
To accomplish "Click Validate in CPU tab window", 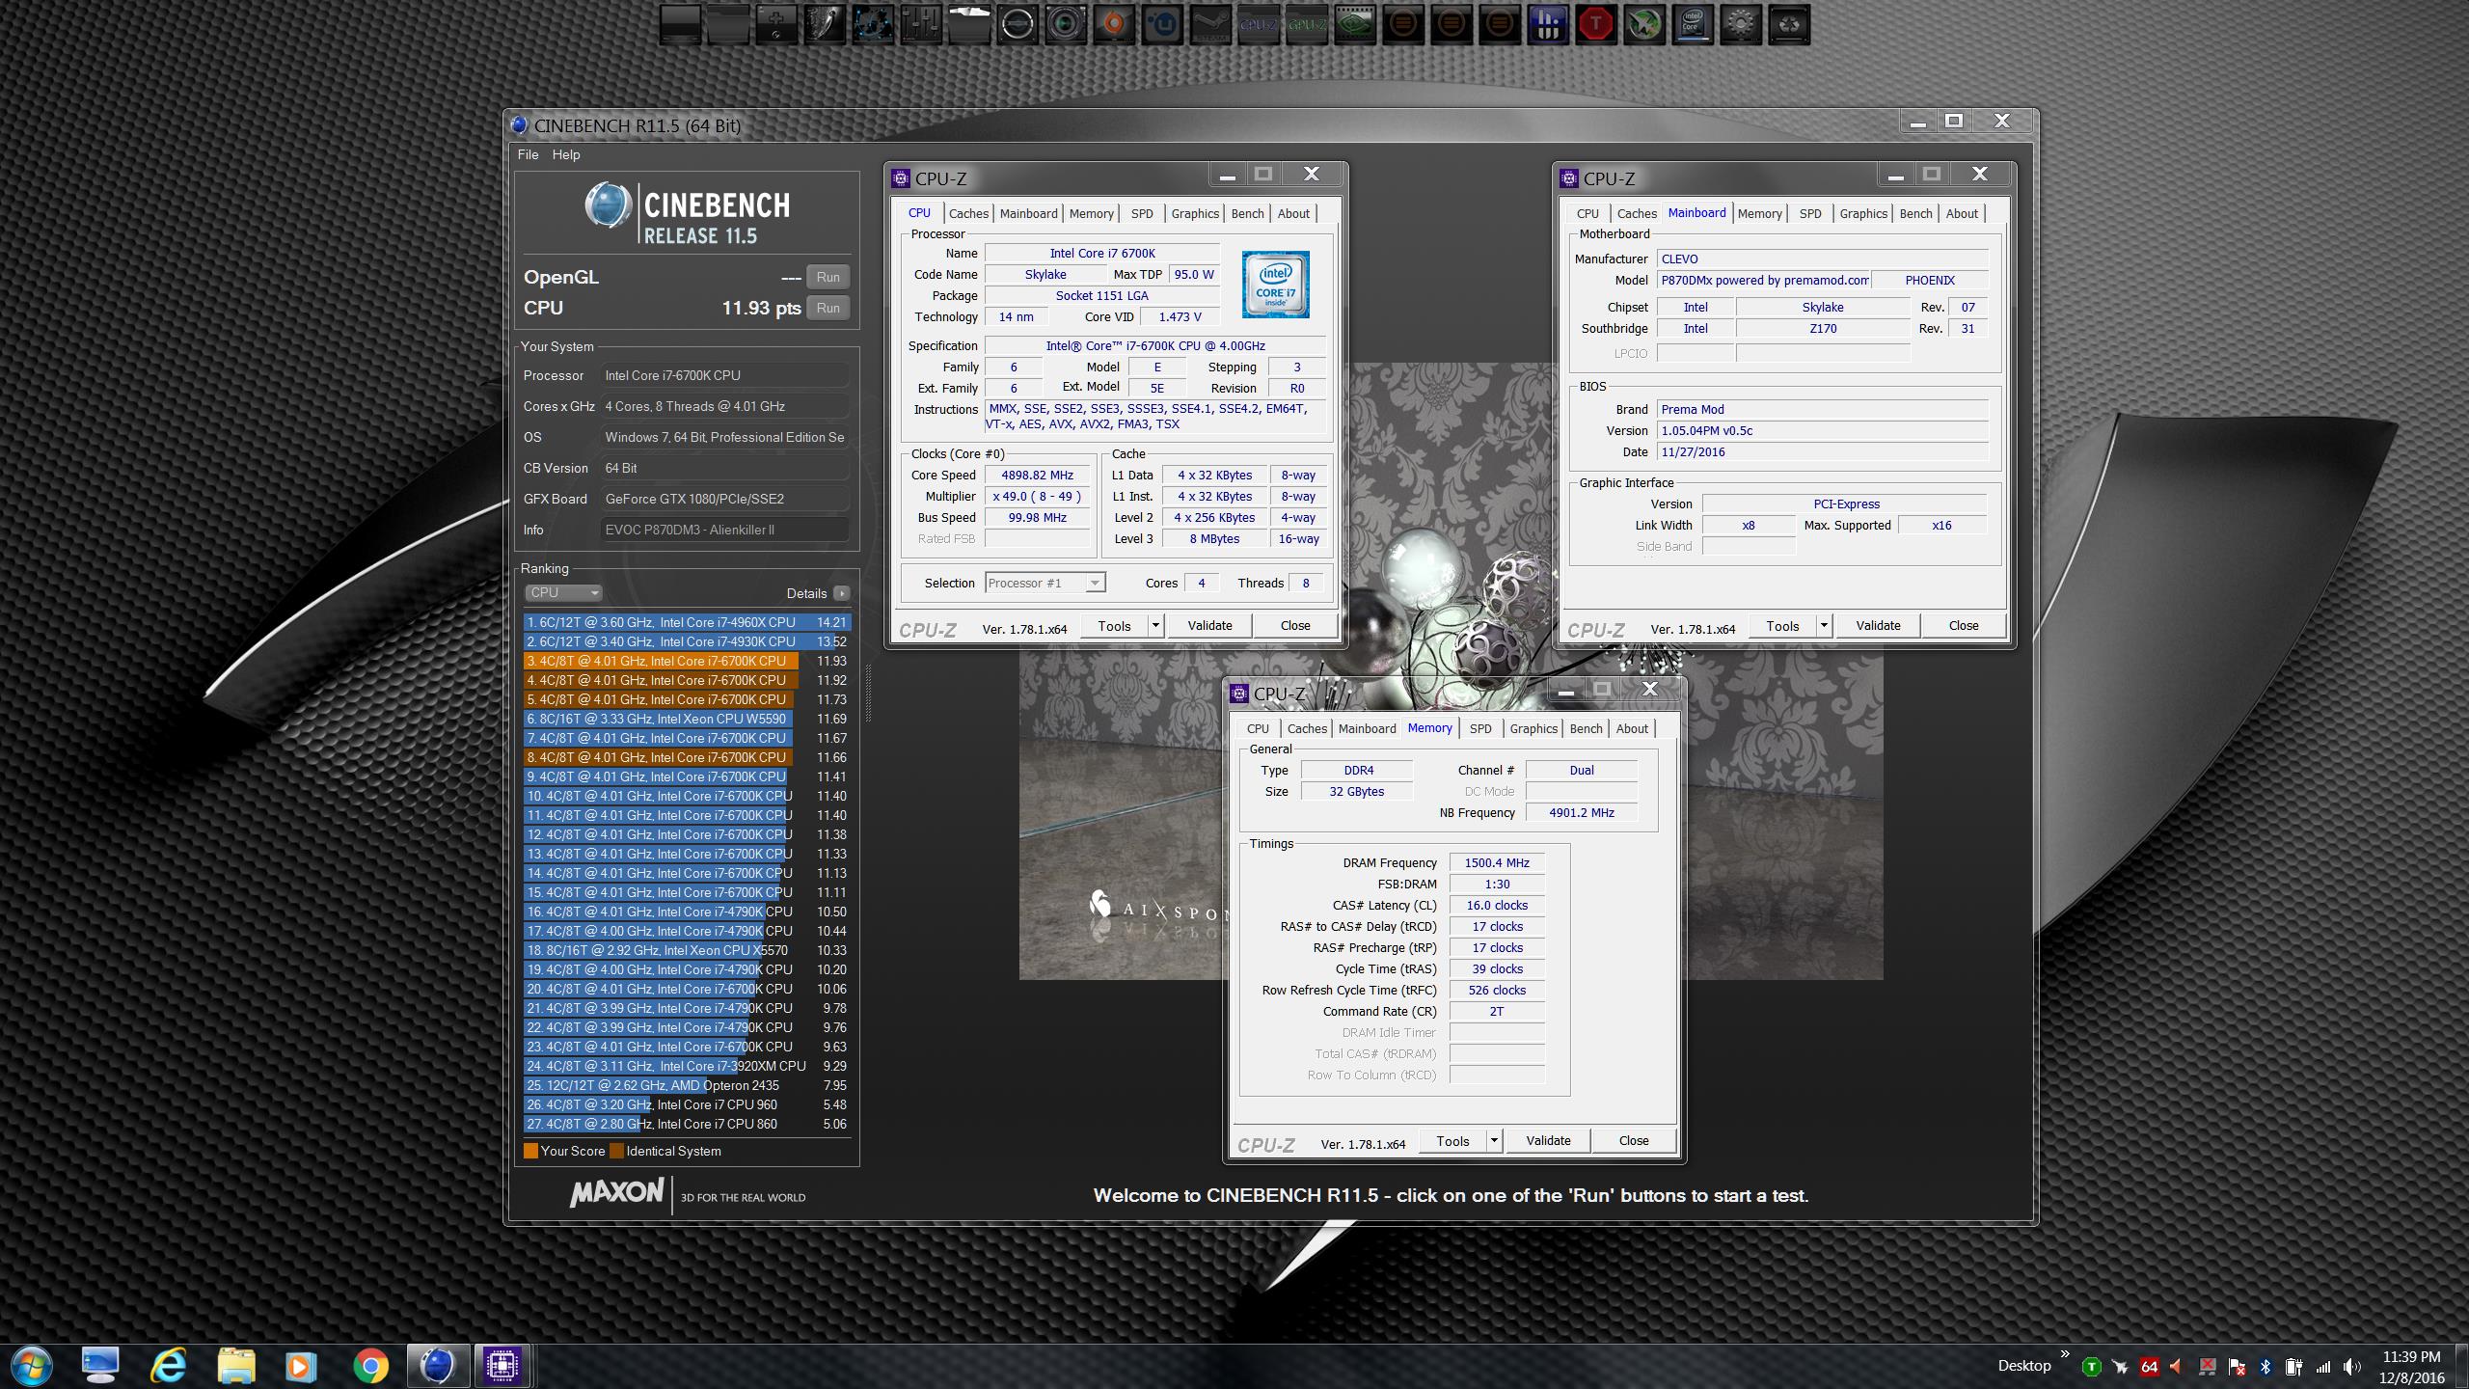I will coord(1209,626).
